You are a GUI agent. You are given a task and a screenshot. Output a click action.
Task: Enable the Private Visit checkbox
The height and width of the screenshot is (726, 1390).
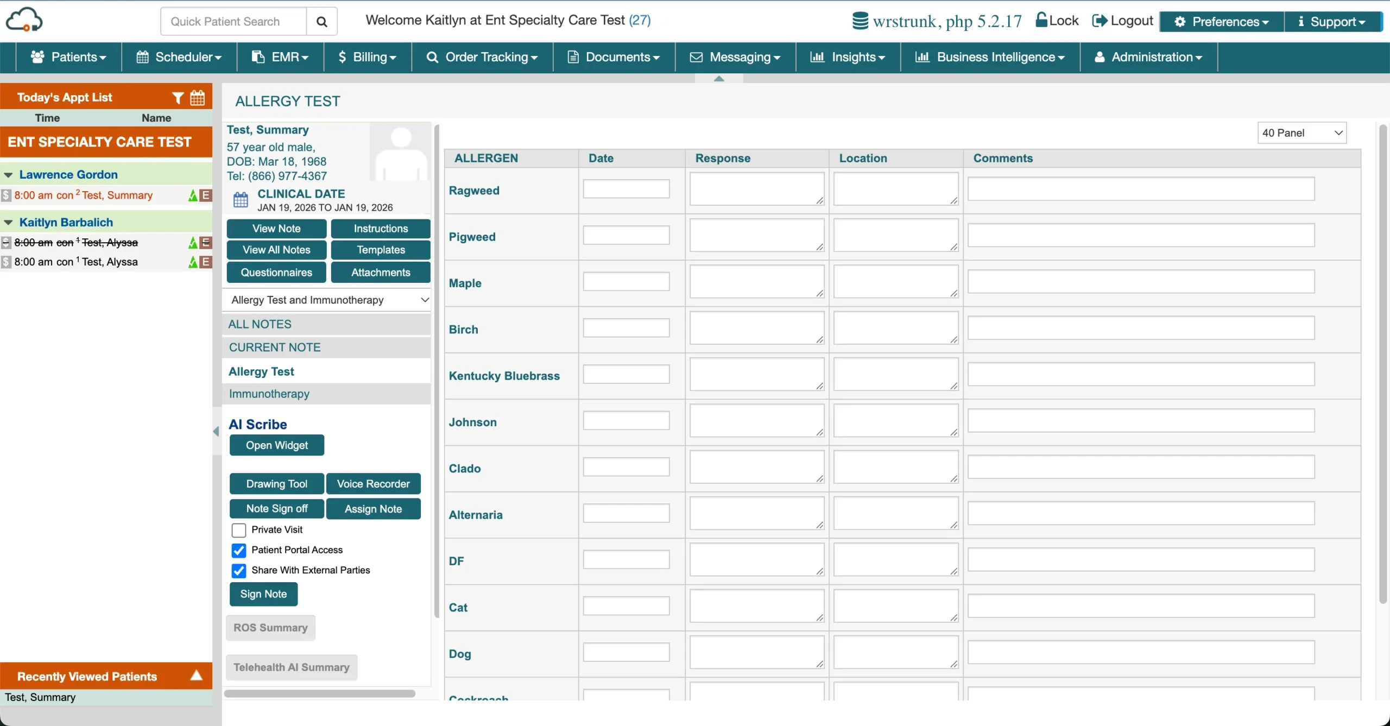point(238,529)
